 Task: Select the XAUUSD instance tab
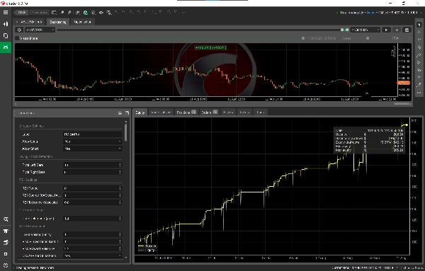tap(29, 22)
